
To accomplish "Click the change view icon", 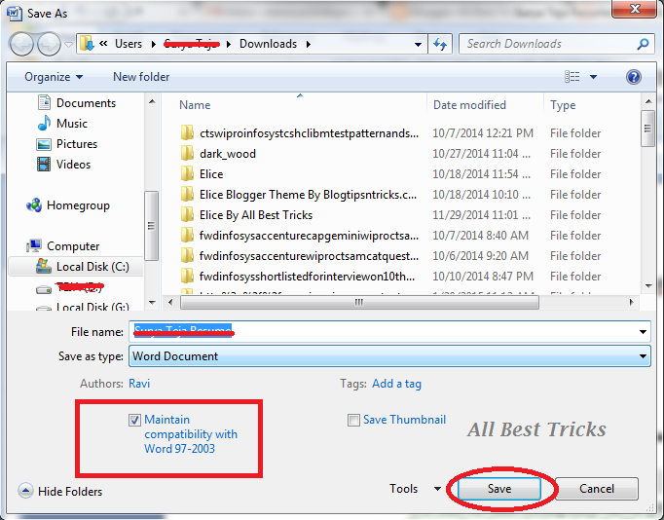I will (572, 77).
